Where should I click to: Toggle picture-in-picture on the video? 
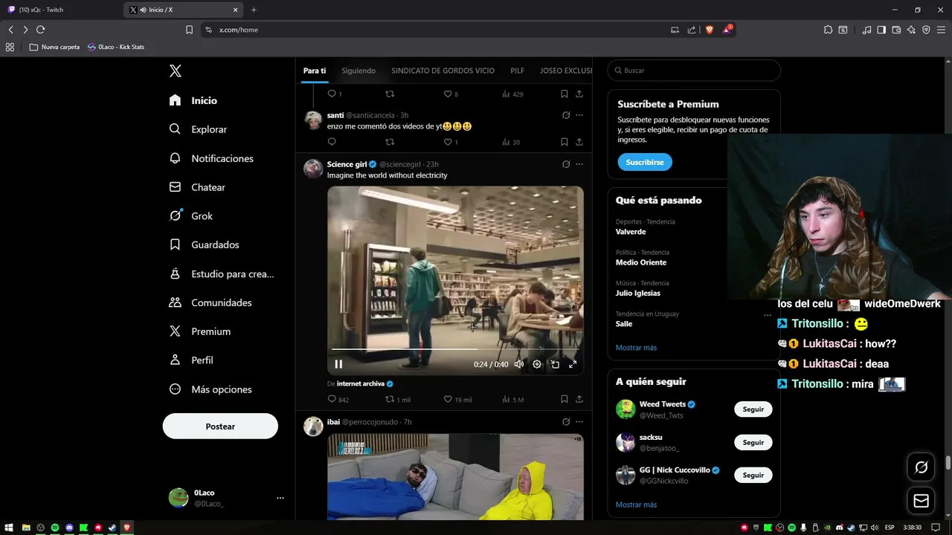[555, 364]
